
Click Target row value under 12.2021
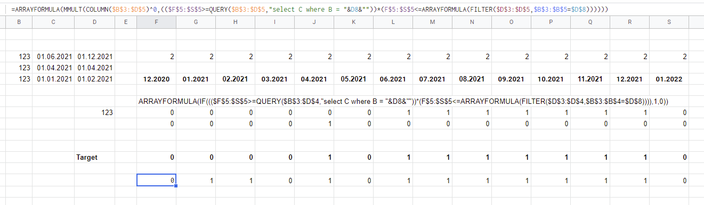tap(630, 158)
